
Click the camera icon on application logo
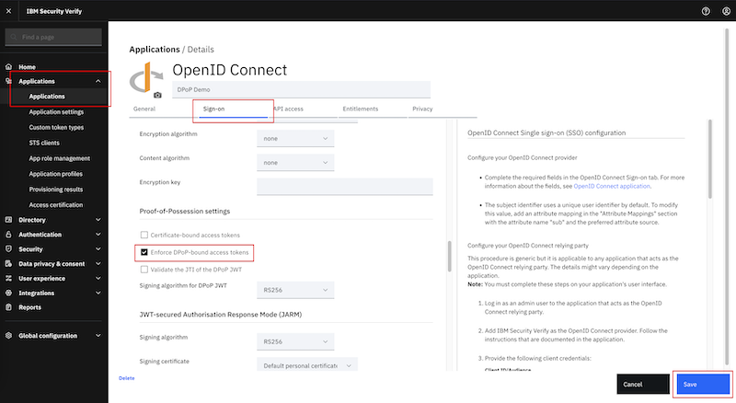pos(157,95)
